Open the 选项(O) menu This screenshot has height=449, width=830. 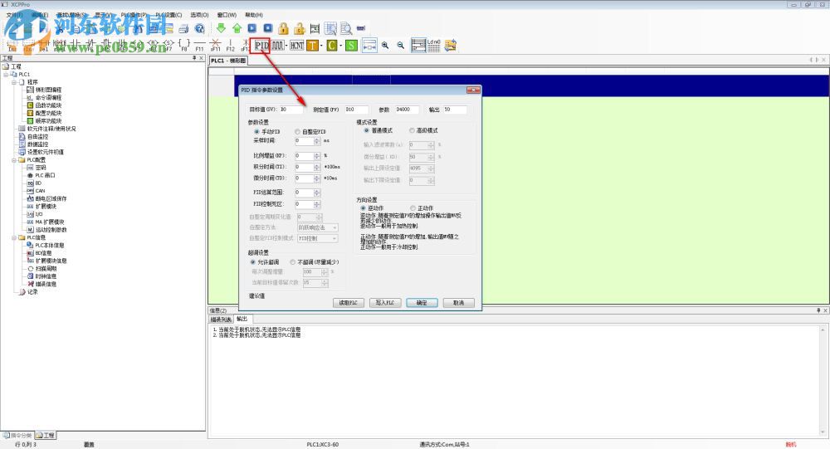tap(199, 15)
